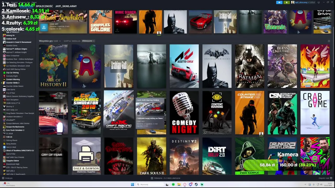Select Batman: Arkham Origins in sidebar list
The width and height of the screenshot is (335, 188).
[16, 49]
